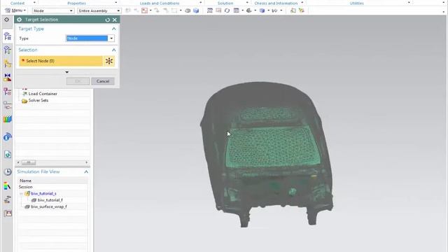Expand the hidden dialog options arrow
The height and width of the screenshot is (252, 448).
coord(67,72)
